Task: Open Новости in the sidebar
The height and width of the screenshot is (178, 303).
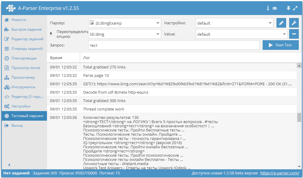Action: pos(19,20)
